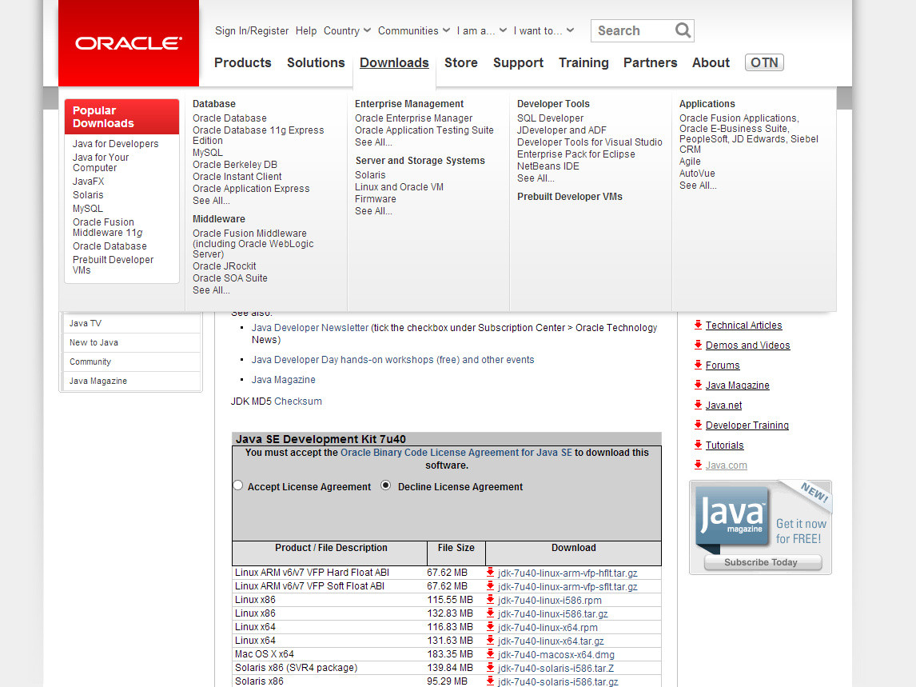Click download arrow icon beside Demos and Videos

[698, 345]
